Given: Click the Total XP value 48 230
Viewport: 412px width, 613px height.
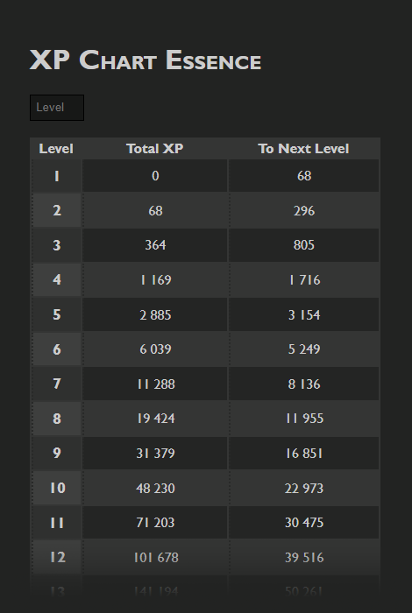Looking at the screenshot, I should (x=155, y=488).
